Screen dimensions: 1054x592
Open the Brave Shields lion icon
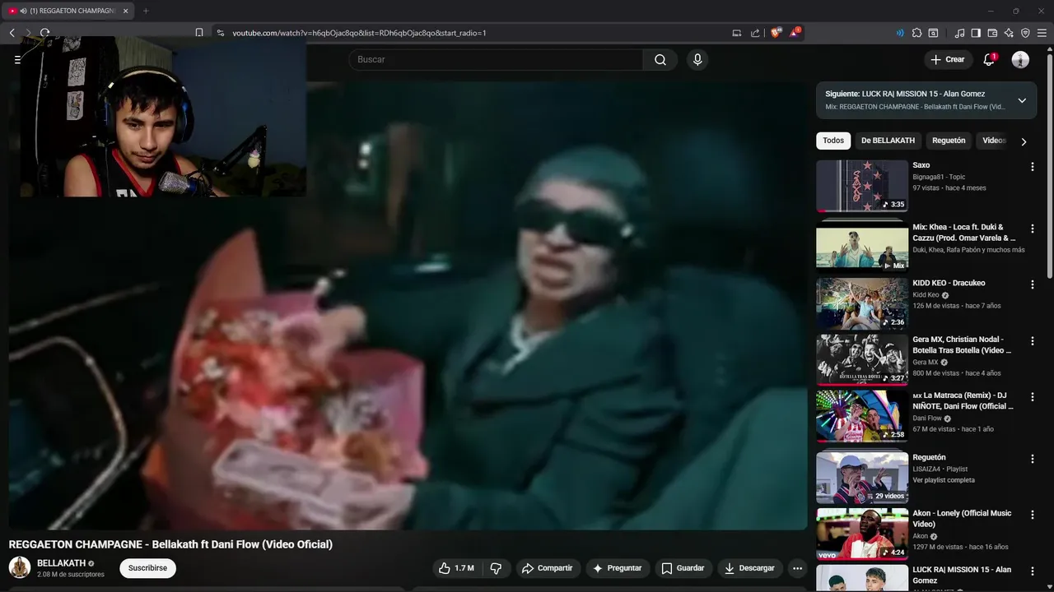click(776, 33)
